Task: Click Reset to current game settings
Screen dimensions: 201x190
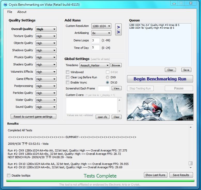Action: [x=33, y=117]
